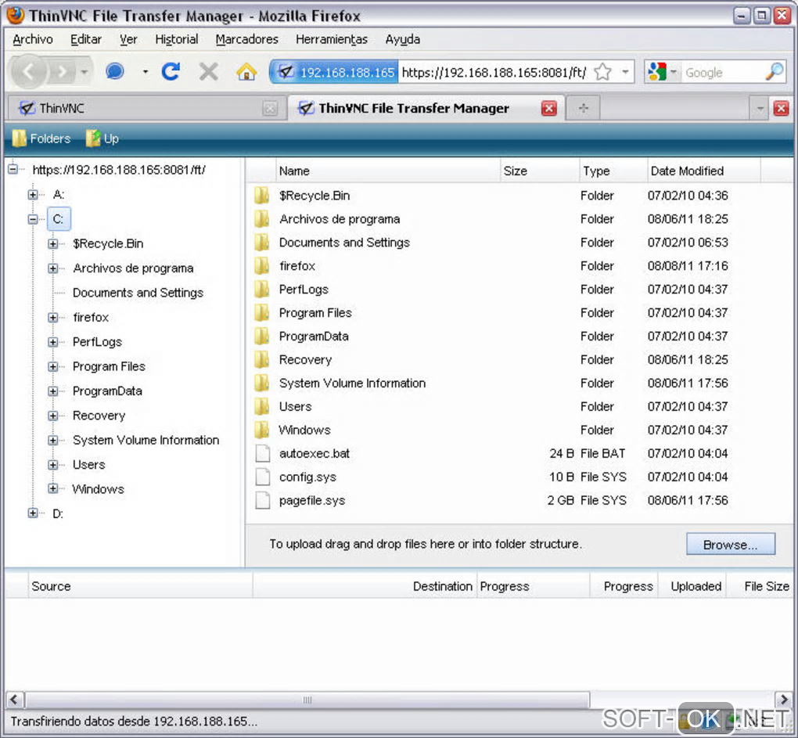Image resolution: width=798 pixels, height=738 pixels.
Task: Click the stop loading X icon
Action: point(209,72)
